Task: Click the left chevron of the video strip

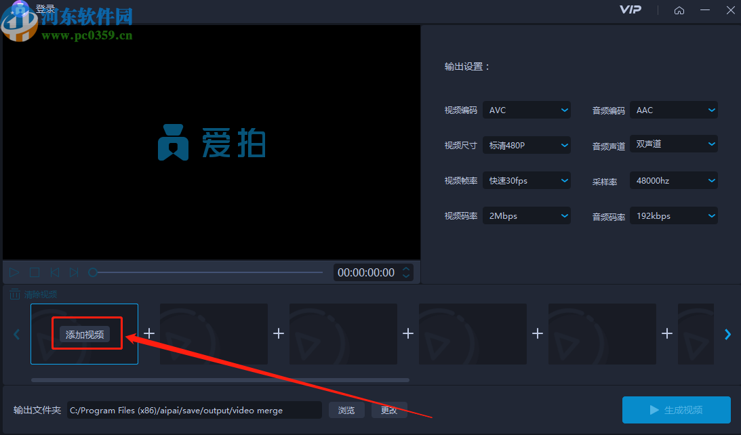Action: (16, 334)
